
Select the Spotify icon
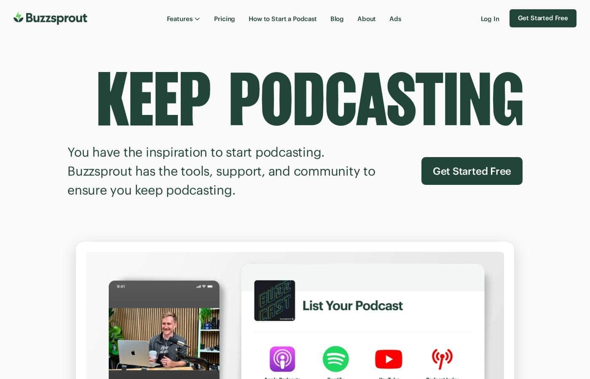pyautogui.click(x=335, y=359)
